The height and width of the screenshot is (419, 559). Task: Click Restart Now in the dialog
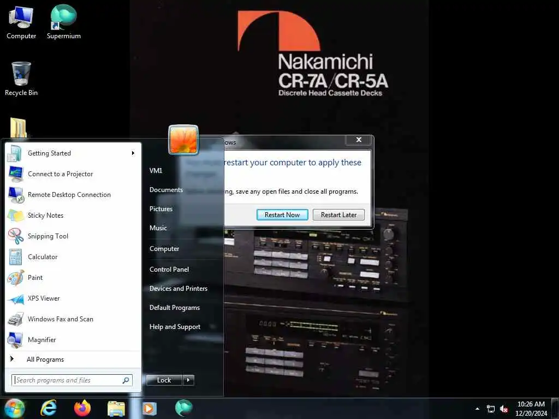[282, 215]
